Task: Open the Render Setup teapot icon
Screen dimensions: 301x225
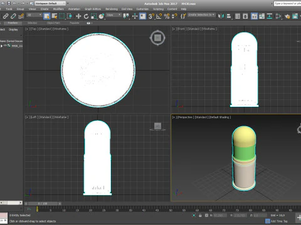Action: (287, 16)
